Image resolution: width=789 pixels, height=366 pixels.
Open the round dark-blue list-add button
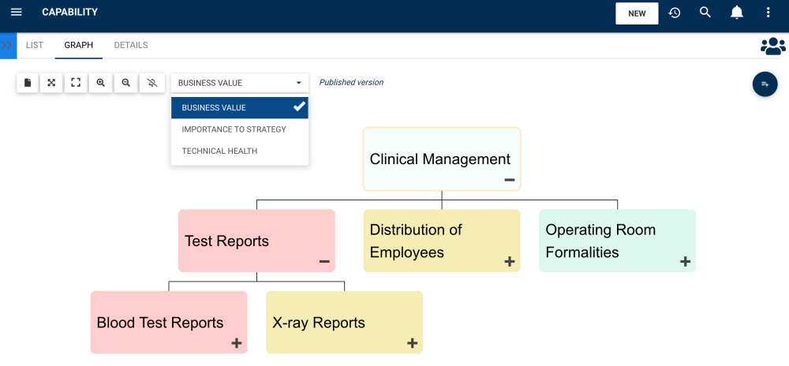(765, 84)
